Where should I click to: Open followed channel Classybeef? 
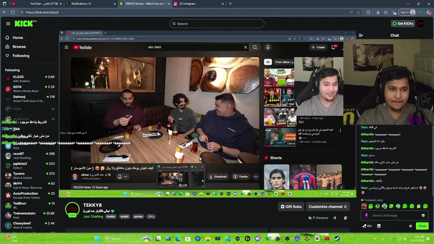(x=29, y=225)
